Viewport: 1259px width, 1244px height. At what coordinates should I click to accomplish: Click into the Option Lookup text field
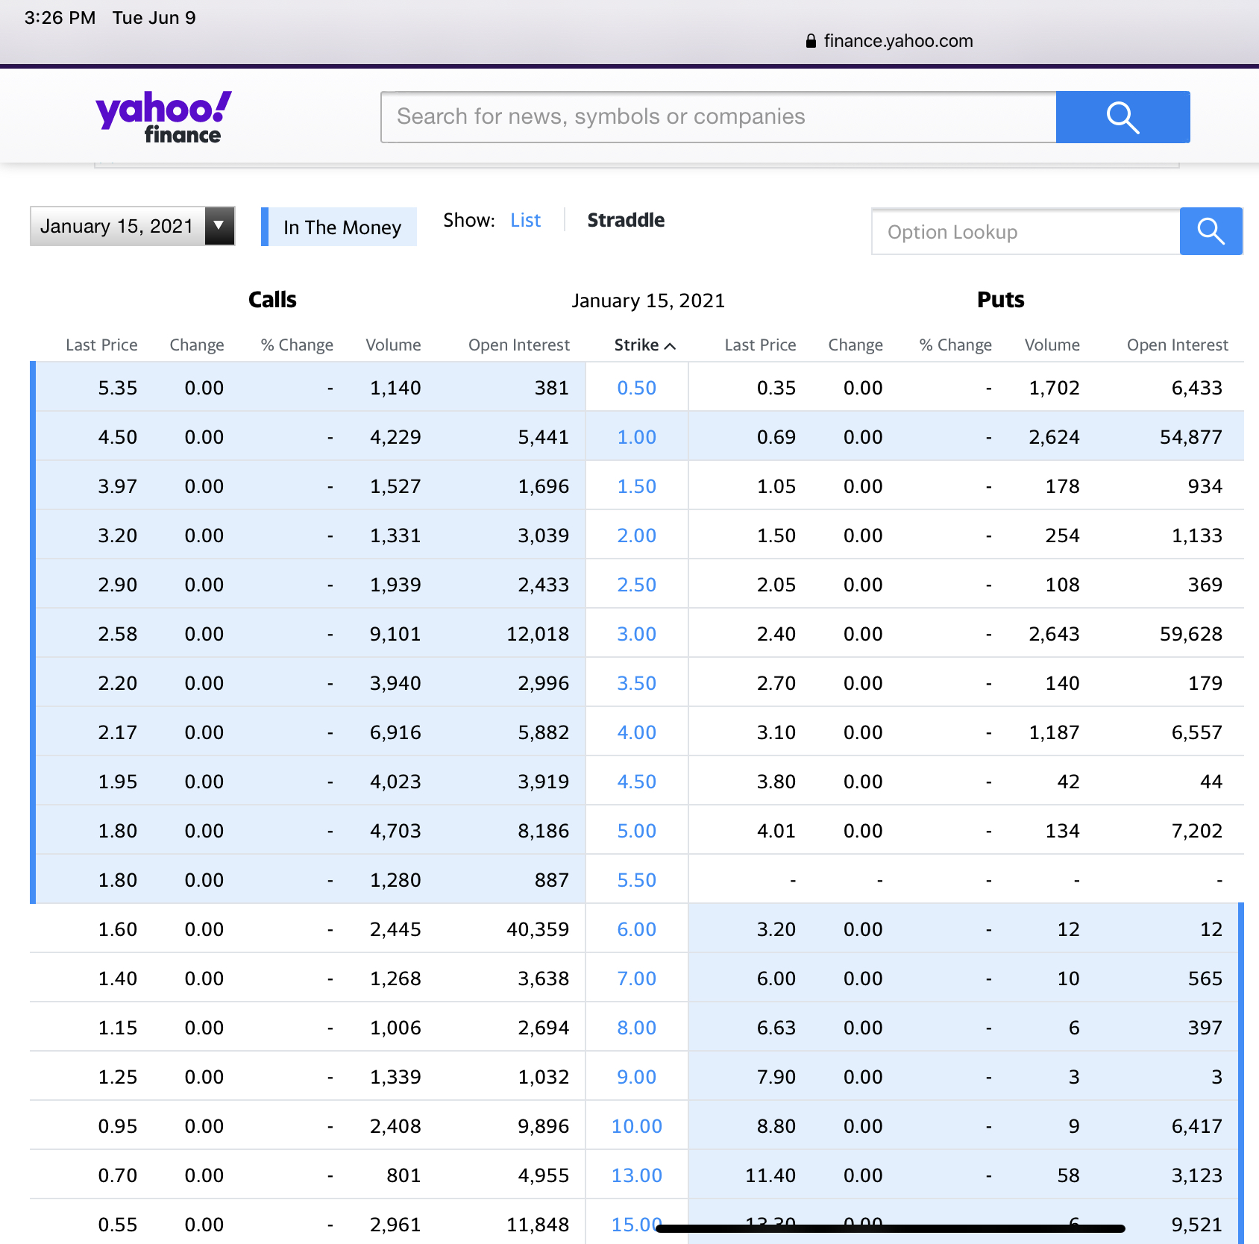click(x=1026, y=232)
